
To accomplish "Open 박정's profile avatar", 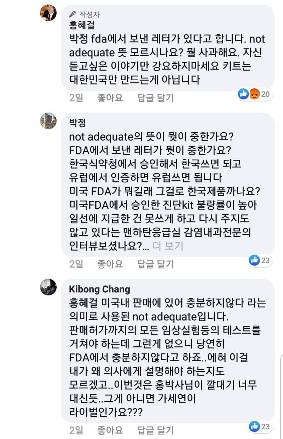I will 48,121.
